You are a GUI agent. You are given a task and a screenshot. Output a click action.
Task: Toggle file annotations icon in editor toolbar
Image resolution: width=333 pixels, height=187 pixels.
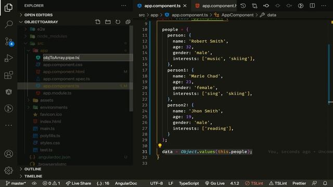pyautogui.click(x=266, y=6)
